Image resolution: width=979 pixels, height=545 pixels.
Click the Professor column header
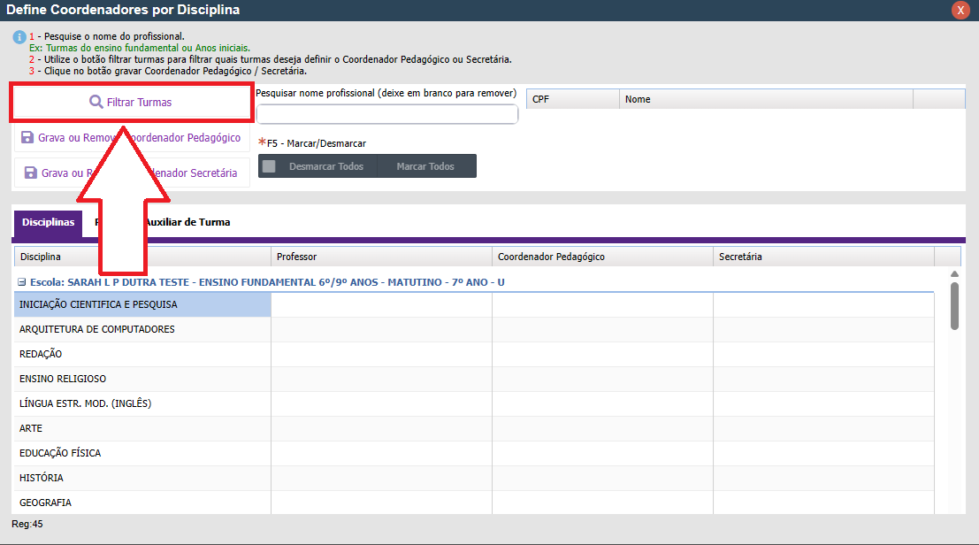(x=380, y=257)
